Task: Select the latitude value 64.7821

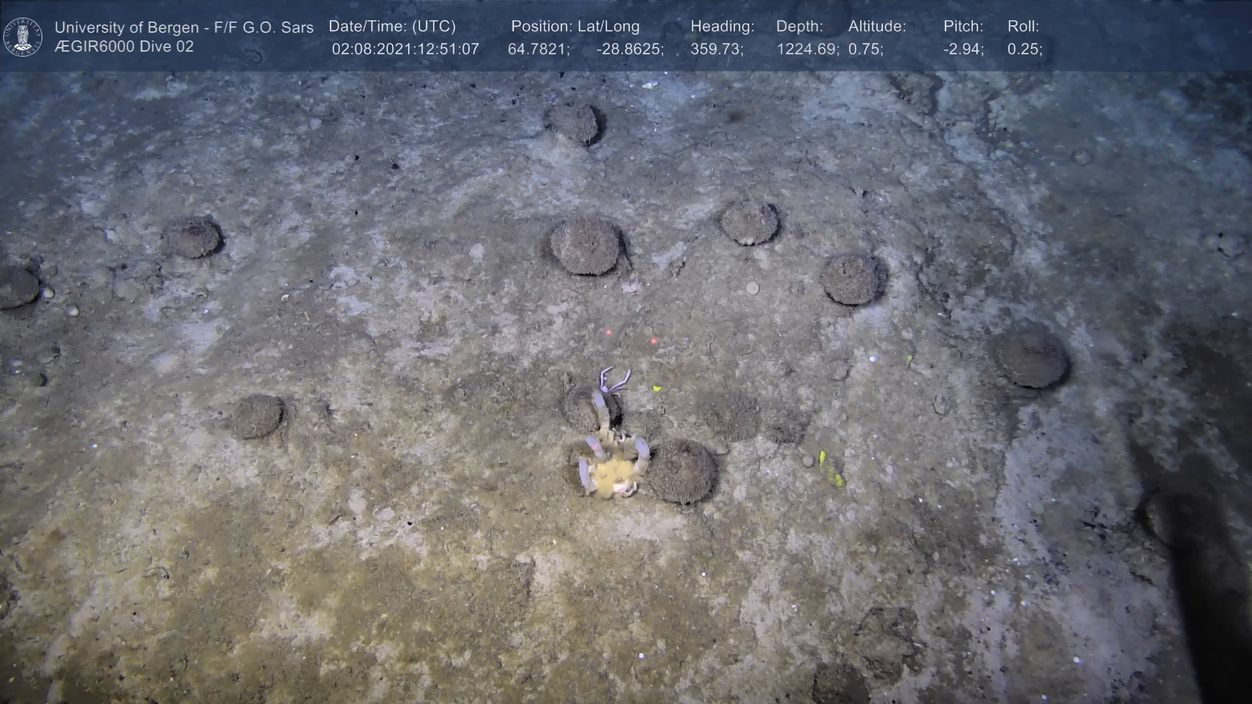Action: pos(539,50)
